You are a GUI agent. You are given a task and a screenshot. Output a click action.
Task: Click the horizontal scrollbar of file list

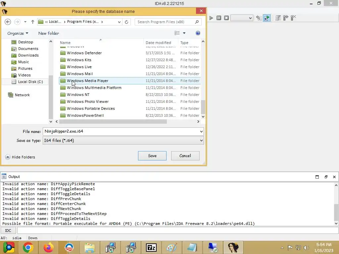113,122
